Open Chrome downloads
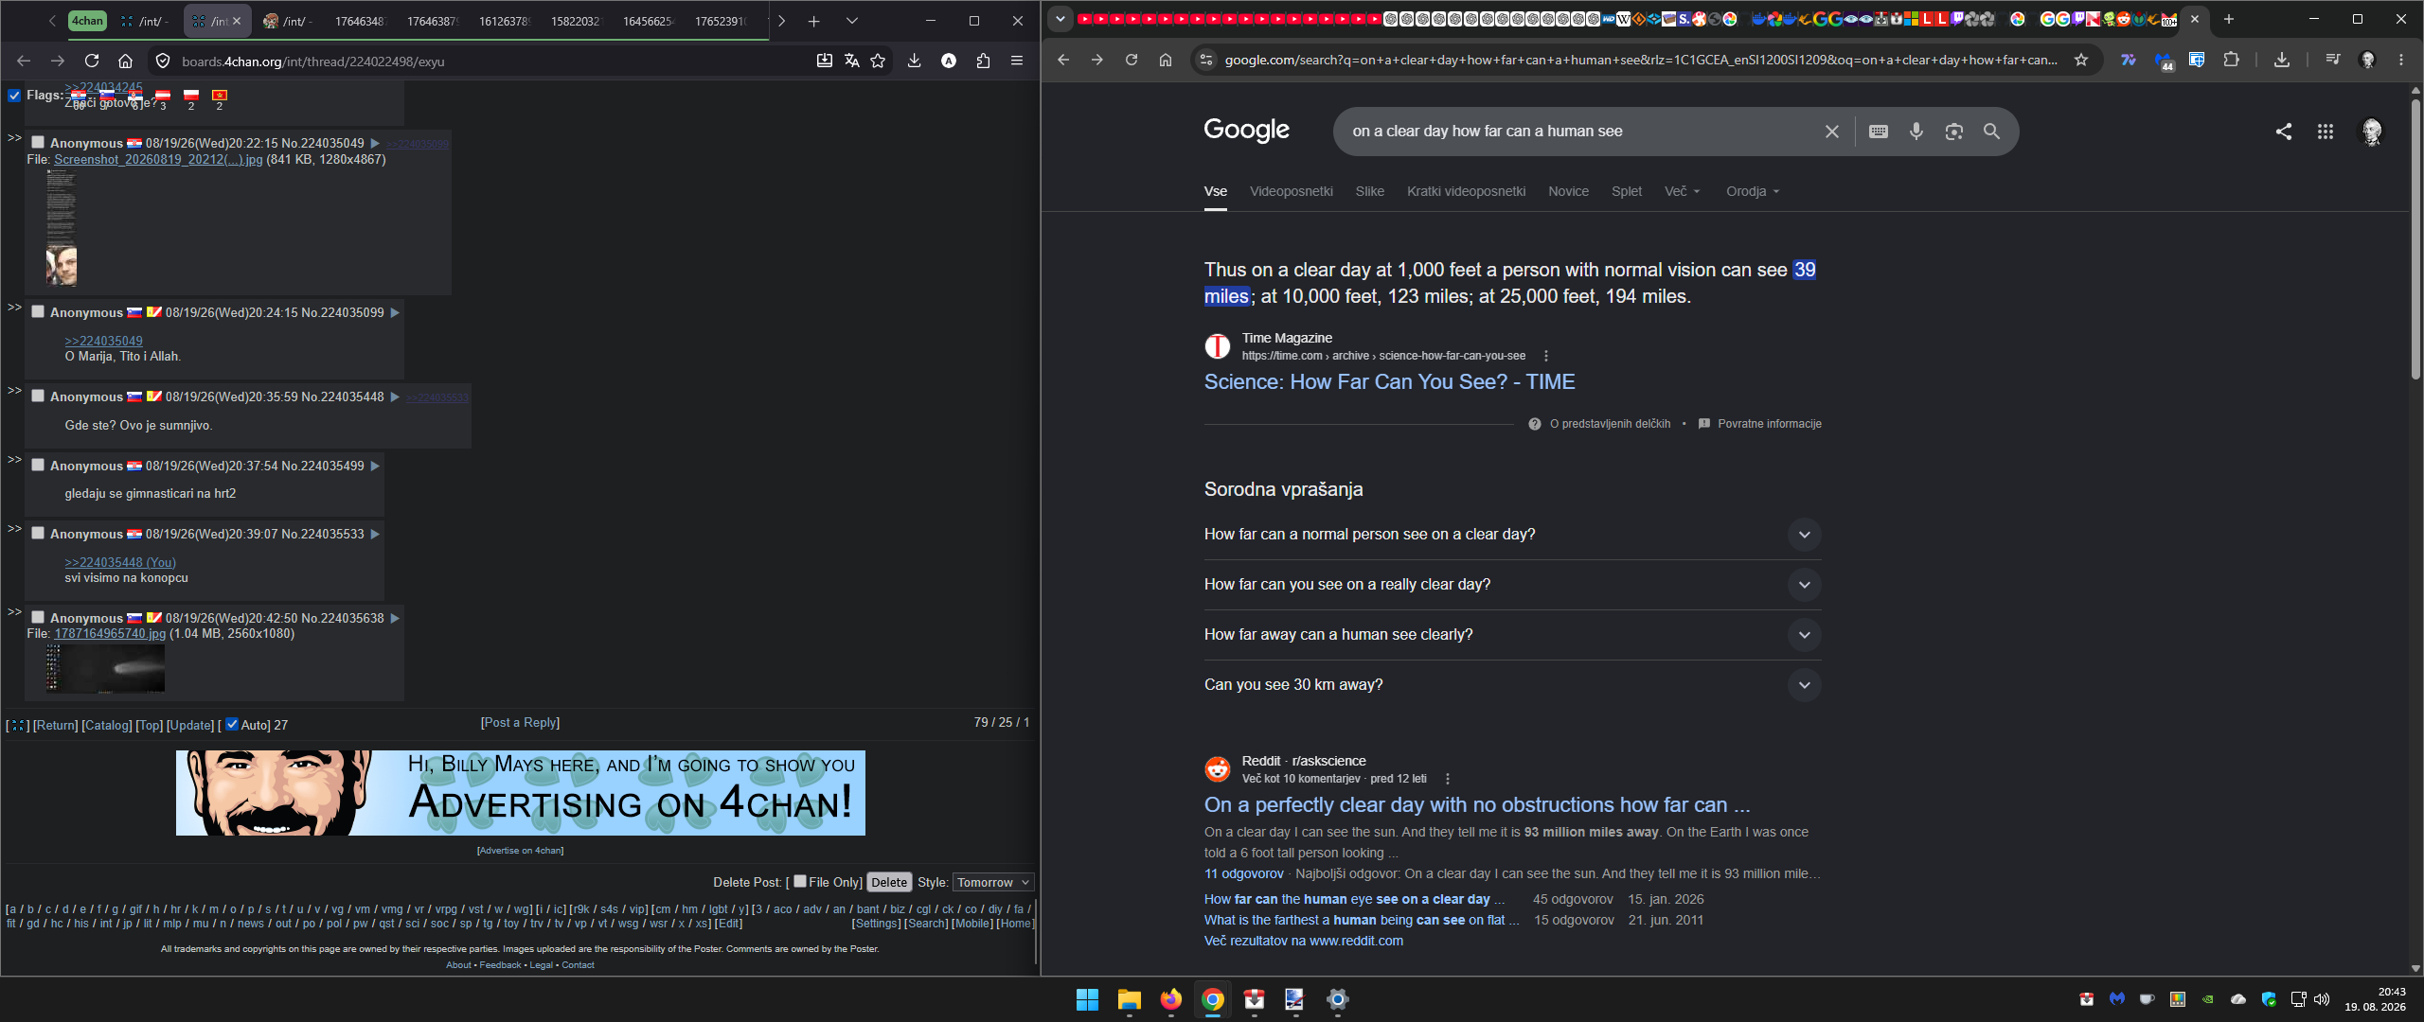Screen dimensions: 2424x1022 click(x=2282, y=60)
